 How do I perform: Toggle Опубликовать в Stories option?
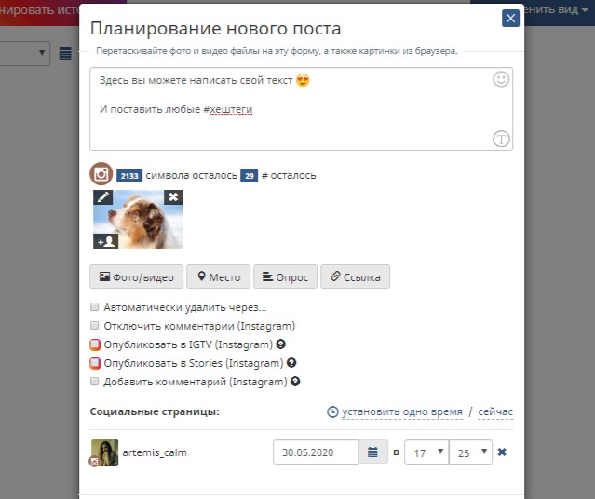(95, 363)
